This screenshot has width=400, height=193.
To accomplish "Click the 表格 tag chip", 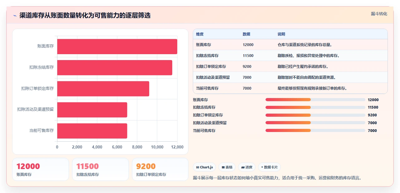I will [x=227, y=167].
